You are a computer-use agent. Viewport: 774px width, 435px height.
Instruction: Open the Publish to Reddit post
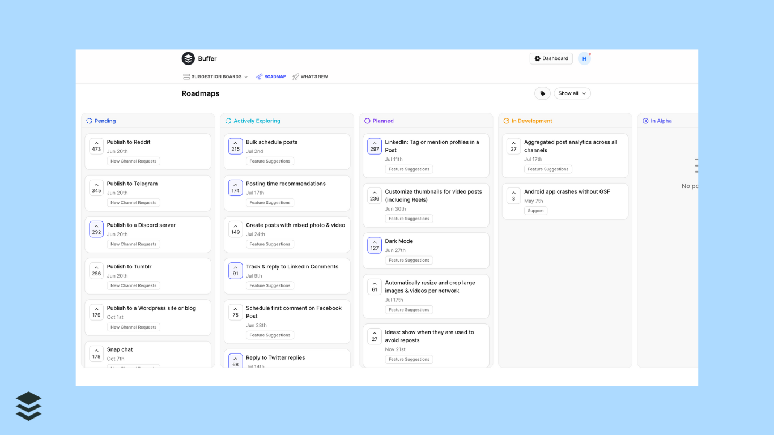pyautogui.click(x=129, y=142)
